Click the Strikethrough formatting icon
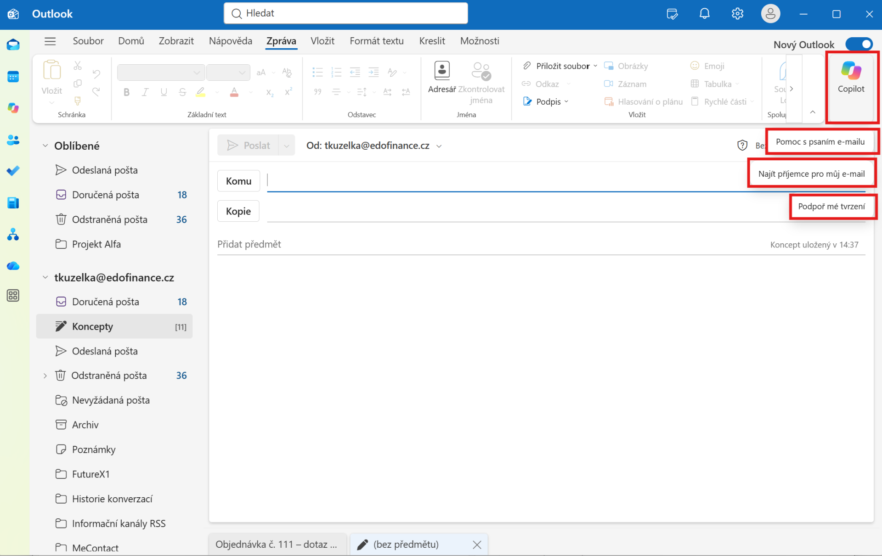This screenshot has width=882, height=556. point(182,92)
